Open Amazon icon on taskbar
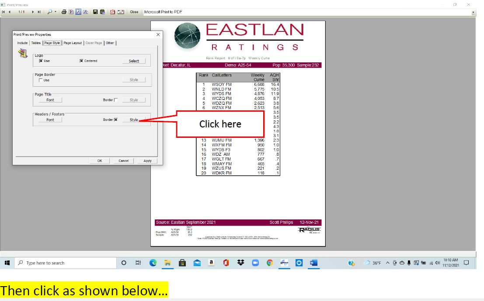The image size is (484, 301). point(212,263)
